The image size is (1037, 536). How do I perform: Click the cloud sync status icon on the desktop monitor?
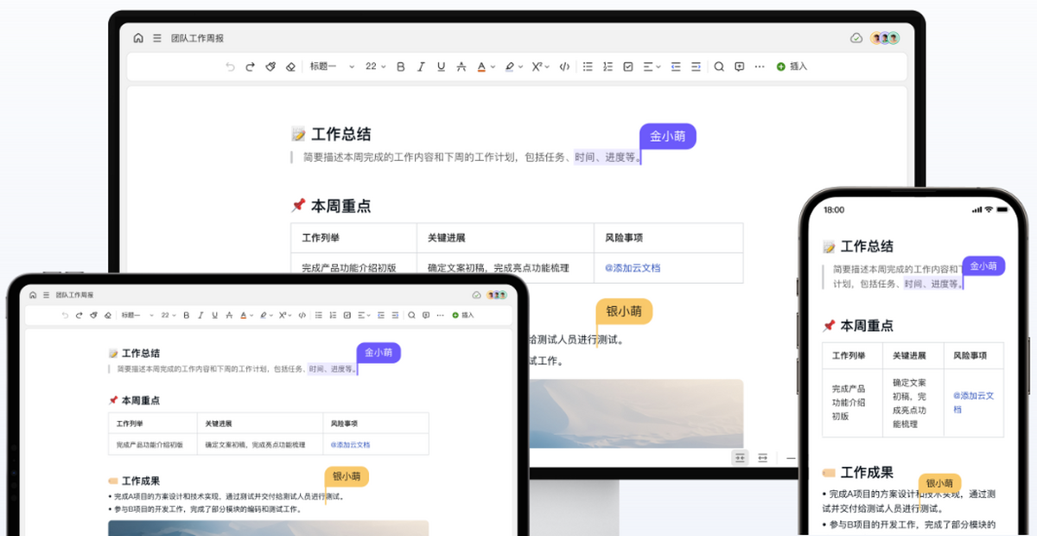pos(856,38)
